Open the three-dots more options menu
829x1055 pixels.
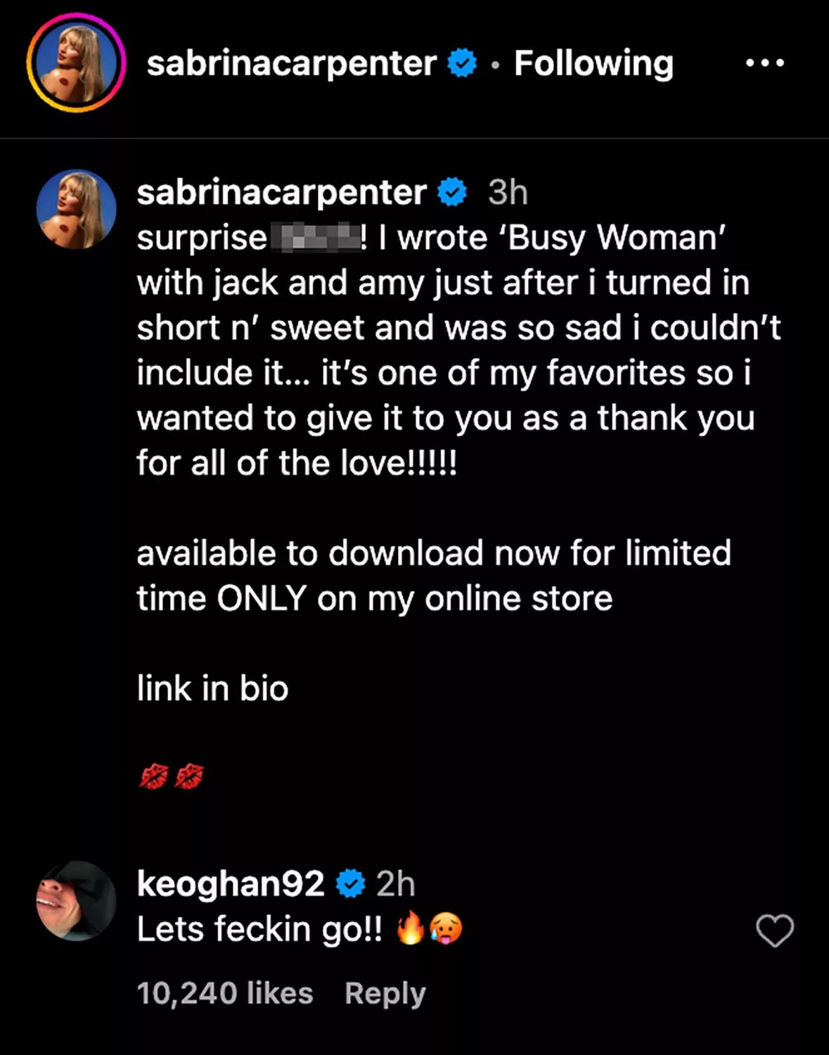click(x=765, y=63)
